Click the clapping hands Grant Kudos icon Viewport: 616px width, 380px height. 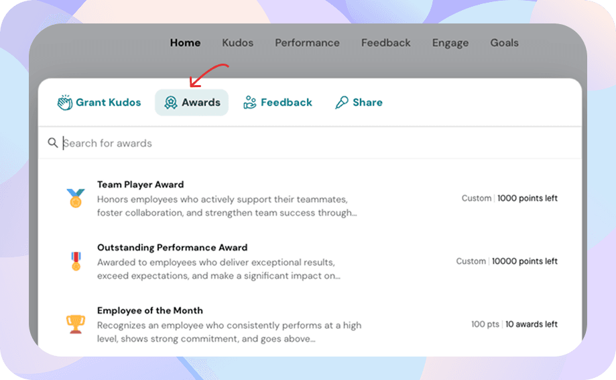tap(65, 103)
